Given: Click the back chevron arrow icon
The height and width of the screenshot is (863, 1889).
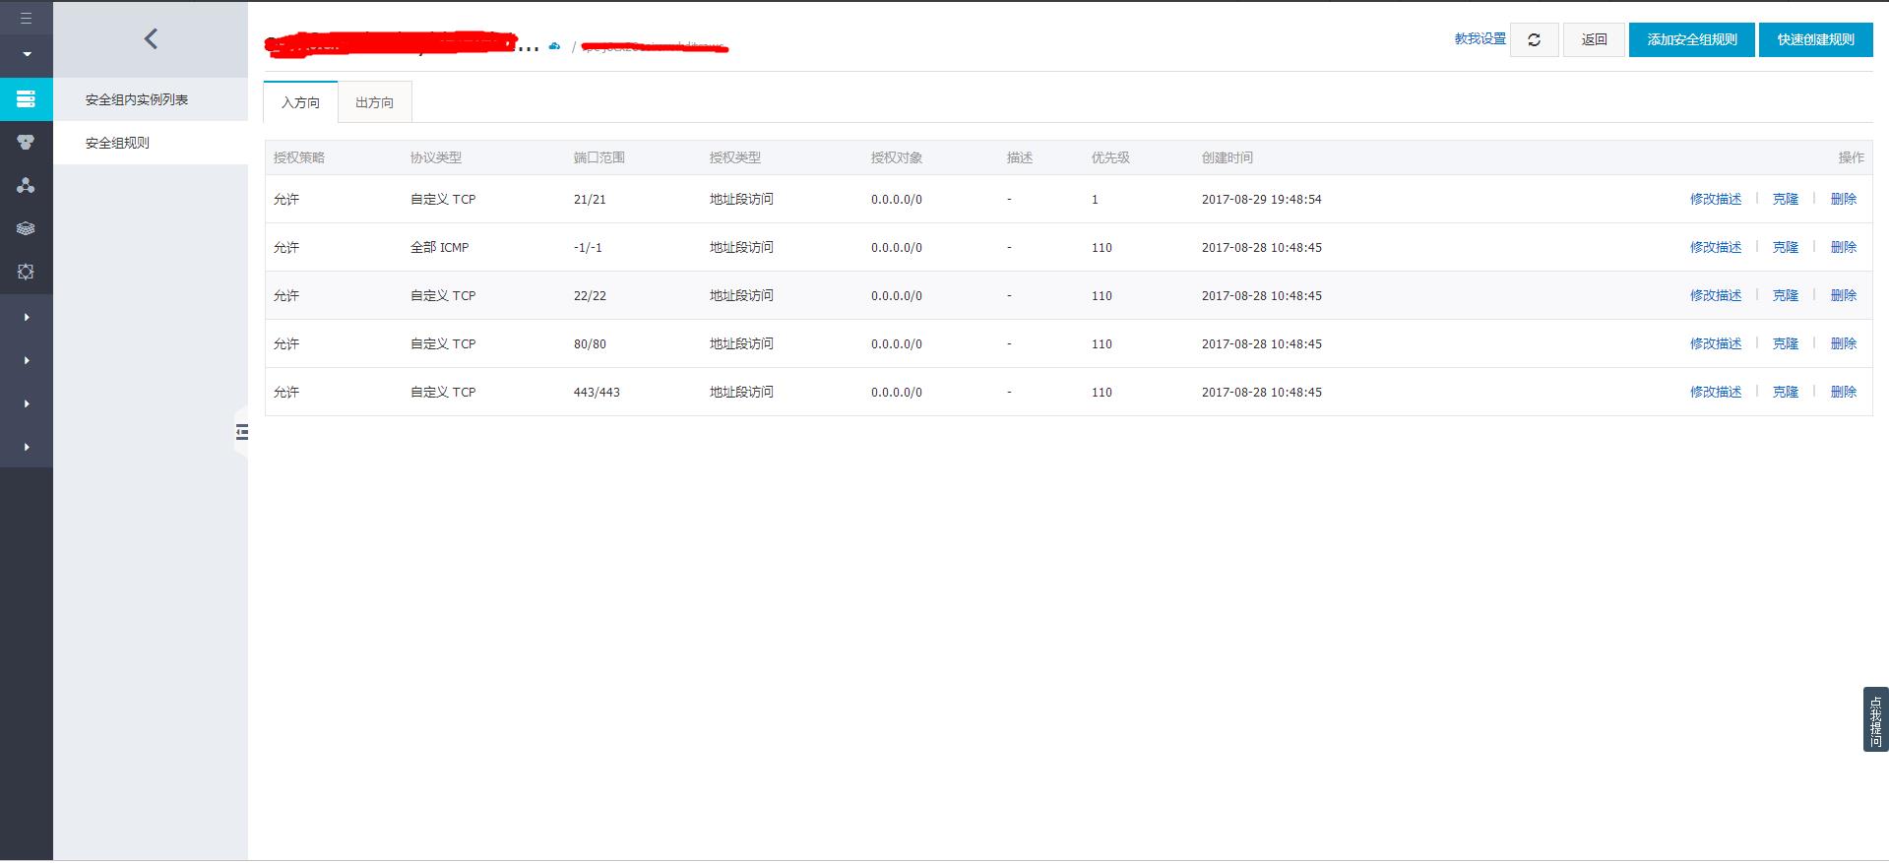Looking at the screenshot, I should (151, 38).
